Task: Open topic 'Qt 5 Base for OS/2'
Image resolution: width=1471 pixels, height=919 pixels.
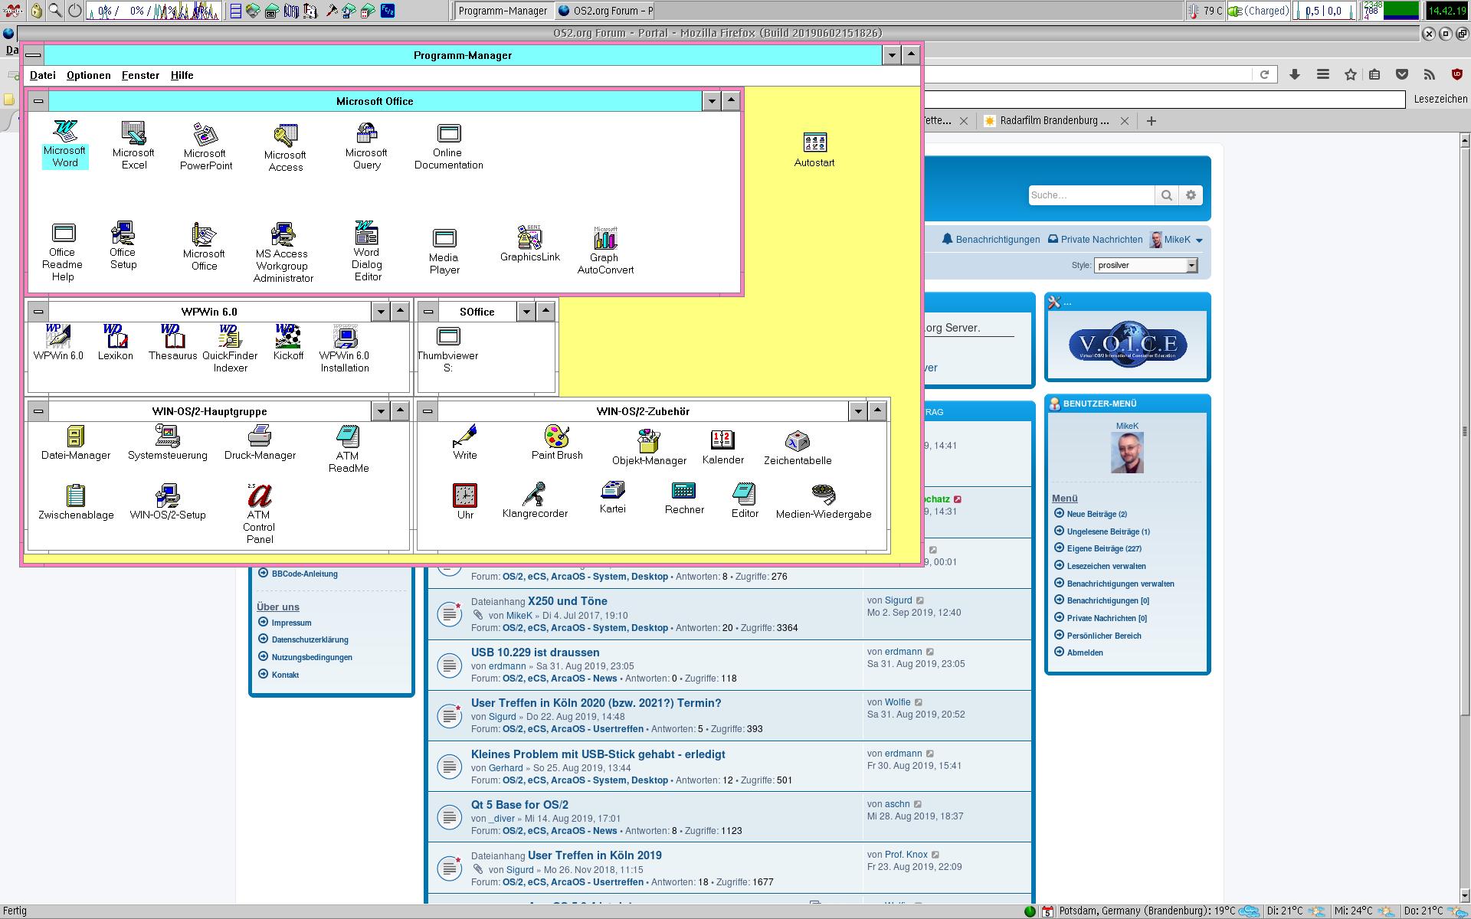Action: [519, 805]
